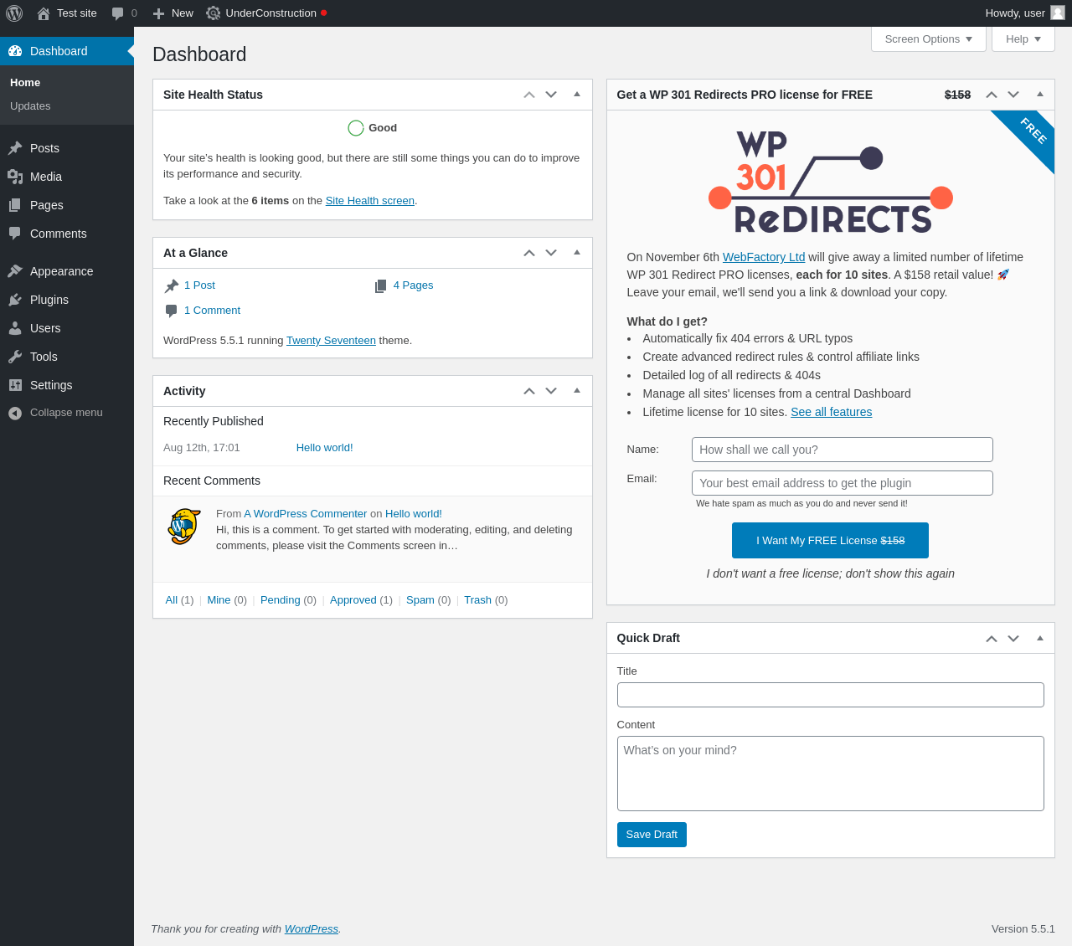This screenshot has height=946, width=1072.
Task: Go to the Posts menu
Action: click(x=67, y=148)
